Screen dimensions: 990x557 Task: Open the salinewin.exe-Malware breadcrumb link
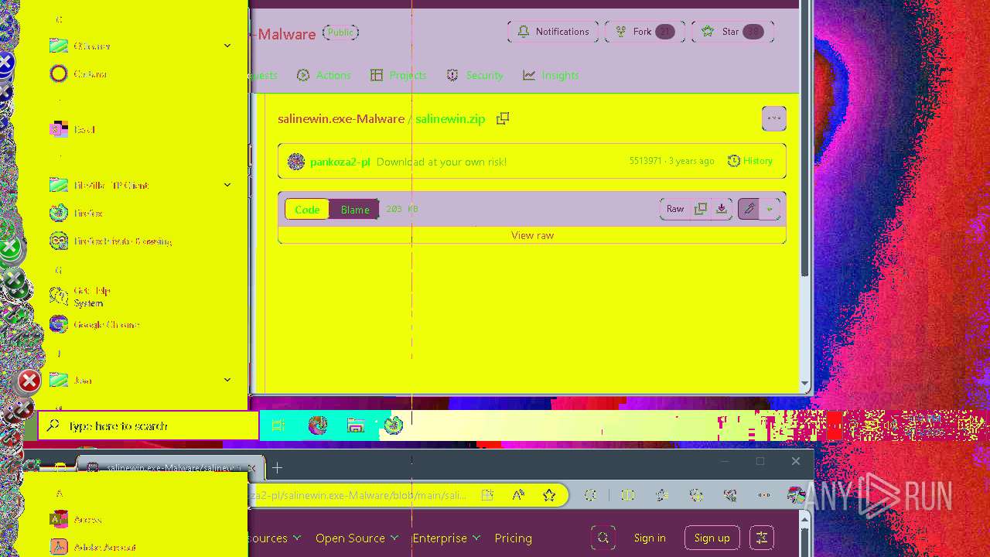pos(341,119)
